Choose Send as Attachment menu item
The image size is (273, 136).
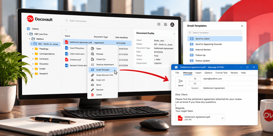[x=103, y=65]
